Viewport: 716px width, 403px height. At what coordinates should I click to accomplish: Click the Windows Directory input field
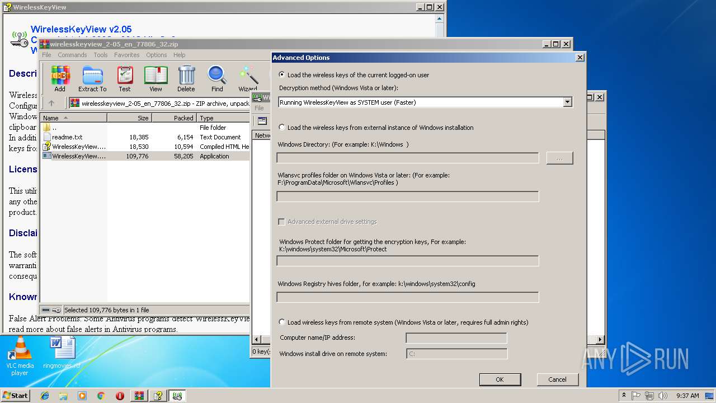click(x=408, y=158)
